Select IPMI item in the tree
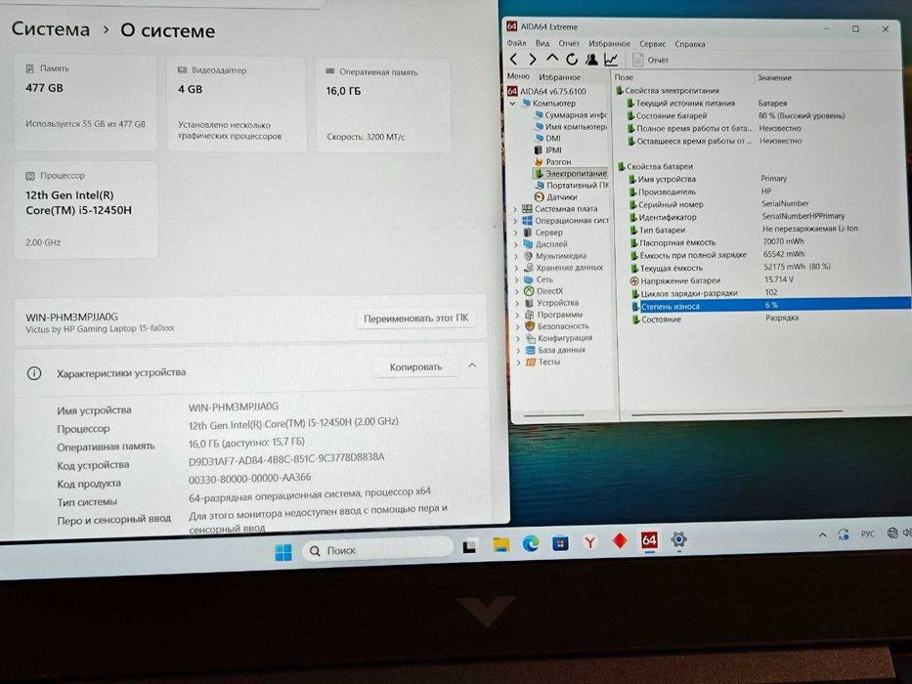The height and width of the screenshot is (684, 912). click(x=548, y=150)
